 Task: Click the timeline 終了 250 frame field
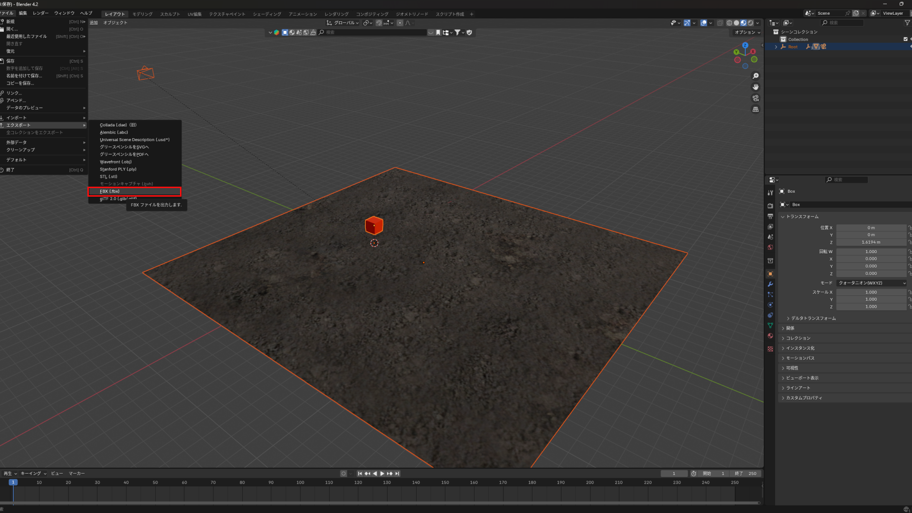pos(746,474)
